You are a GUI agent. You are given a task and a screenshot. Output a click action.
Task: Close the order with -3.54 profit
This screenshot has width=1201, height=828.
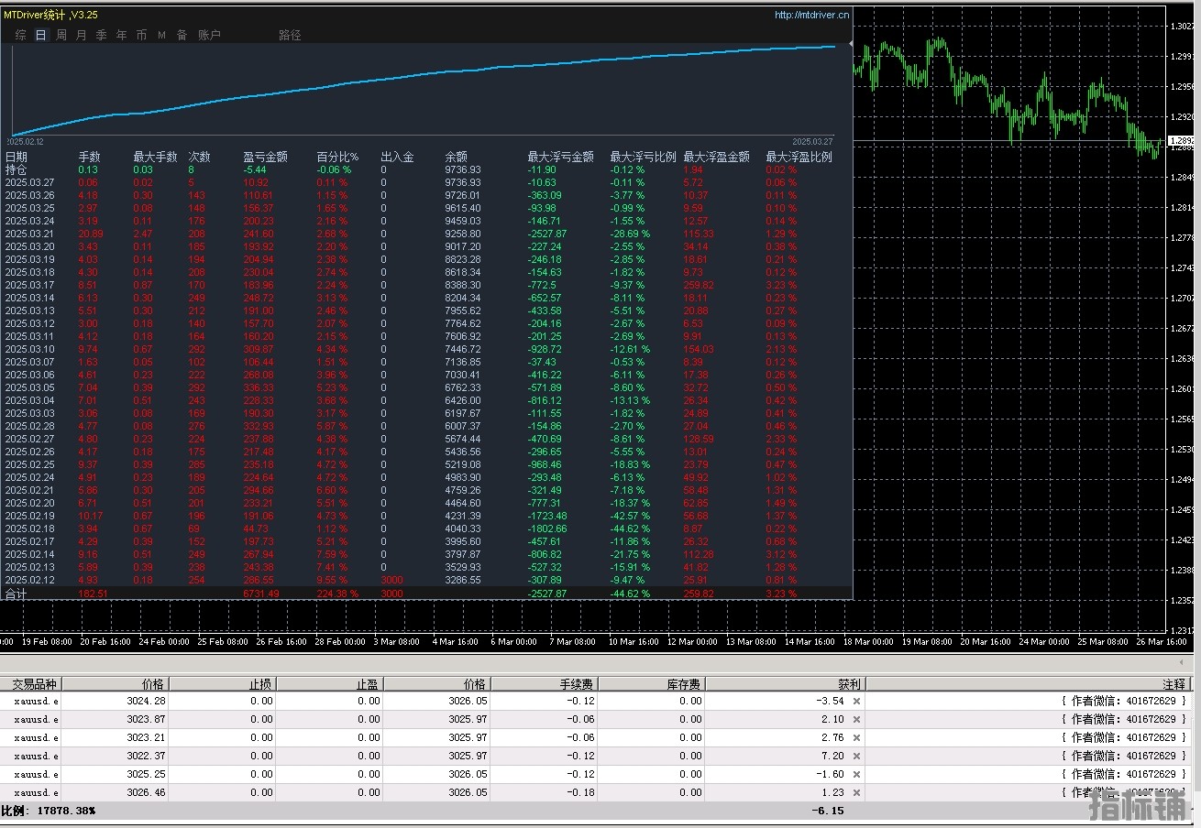(x=856, y=701)
